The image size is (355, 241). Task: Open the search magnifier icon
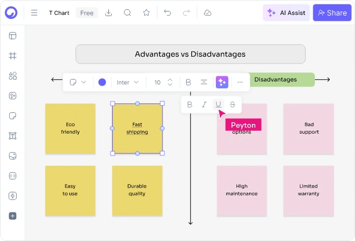[128, 13]
